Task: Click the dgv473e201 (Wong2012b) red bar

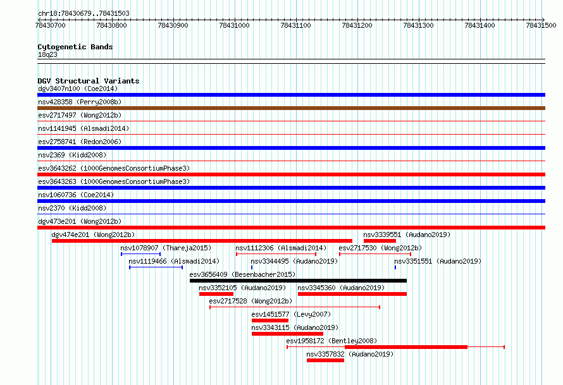Action: coord(291,228)
